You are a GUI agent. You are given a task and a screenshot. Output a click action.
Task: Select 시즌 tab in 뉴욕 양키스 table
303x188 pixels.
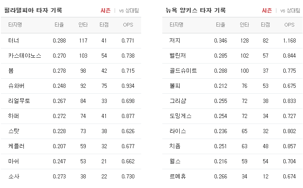[267, 11]
